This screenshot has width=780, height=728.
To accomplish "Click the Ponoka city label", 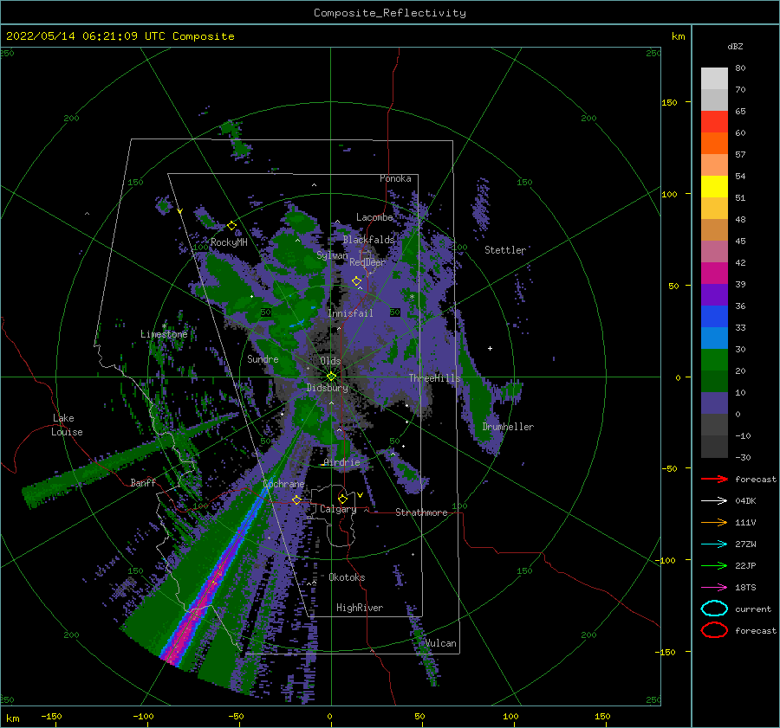I will coord(395,178).
